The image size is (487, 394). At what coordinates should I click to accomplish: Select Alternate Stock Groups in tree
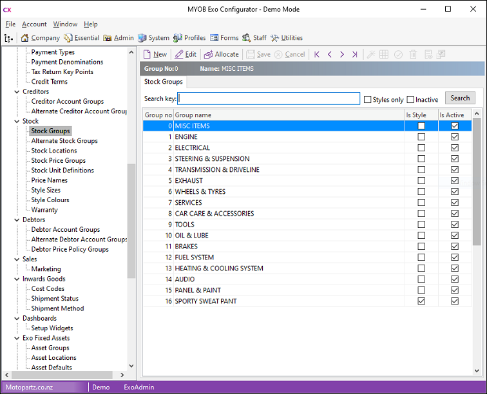pos(64,141)
